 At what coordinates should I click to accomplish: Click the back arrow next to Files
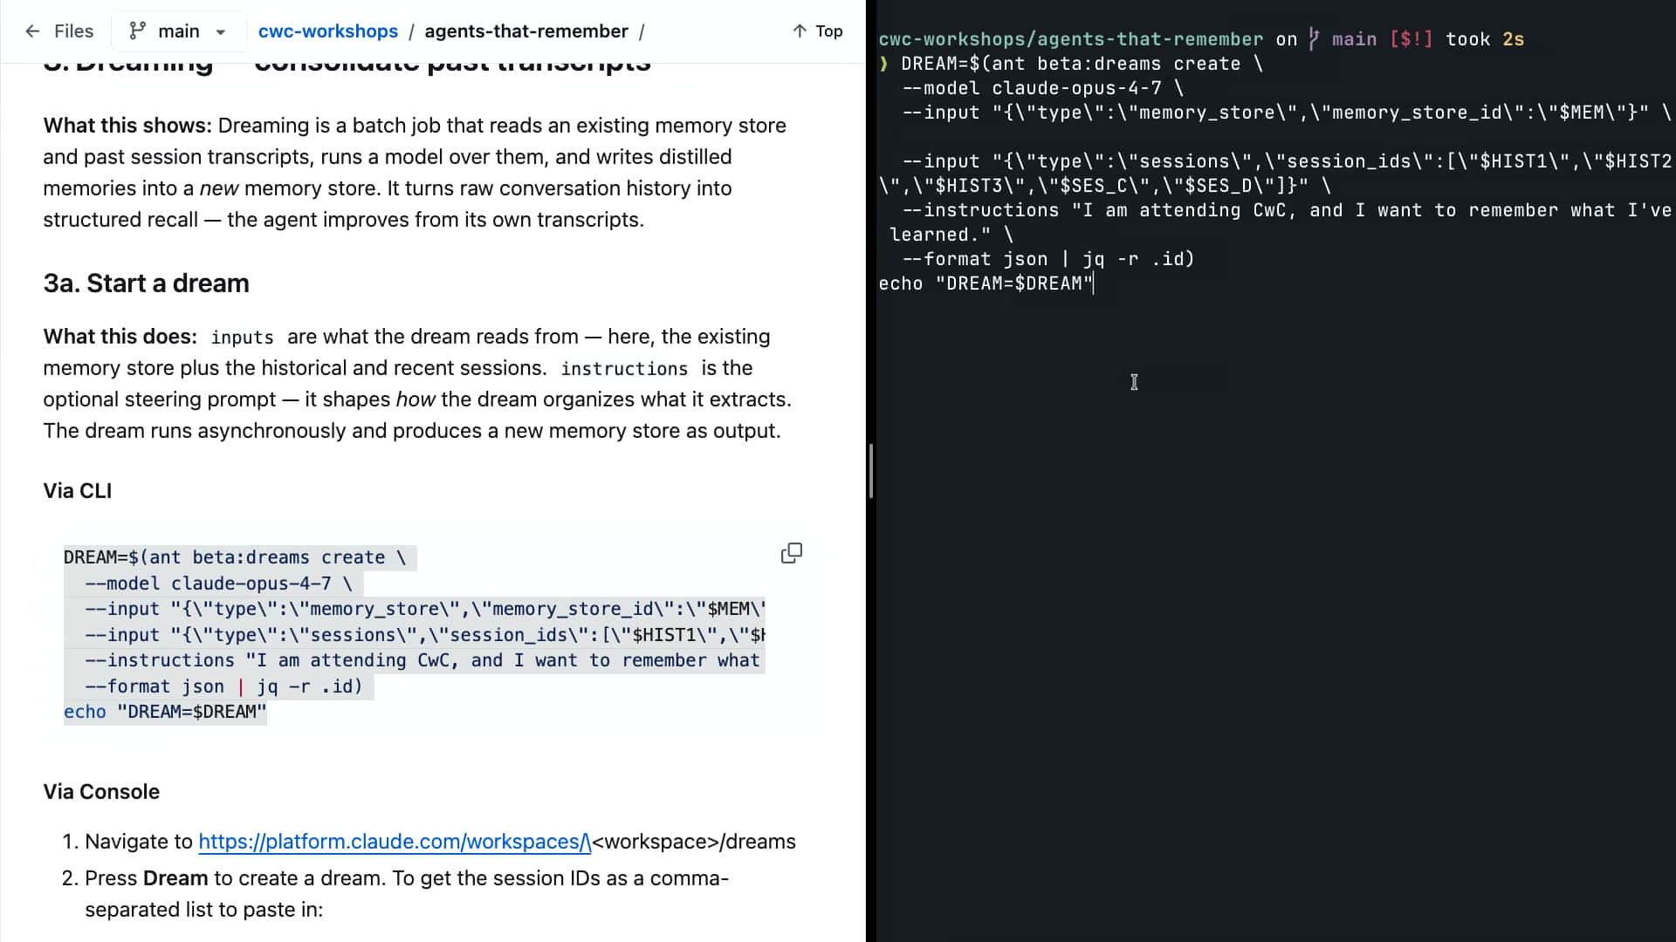32,31
